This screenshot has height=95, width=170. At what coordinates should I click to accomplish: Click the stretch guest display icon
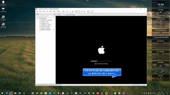coord(92,11)
